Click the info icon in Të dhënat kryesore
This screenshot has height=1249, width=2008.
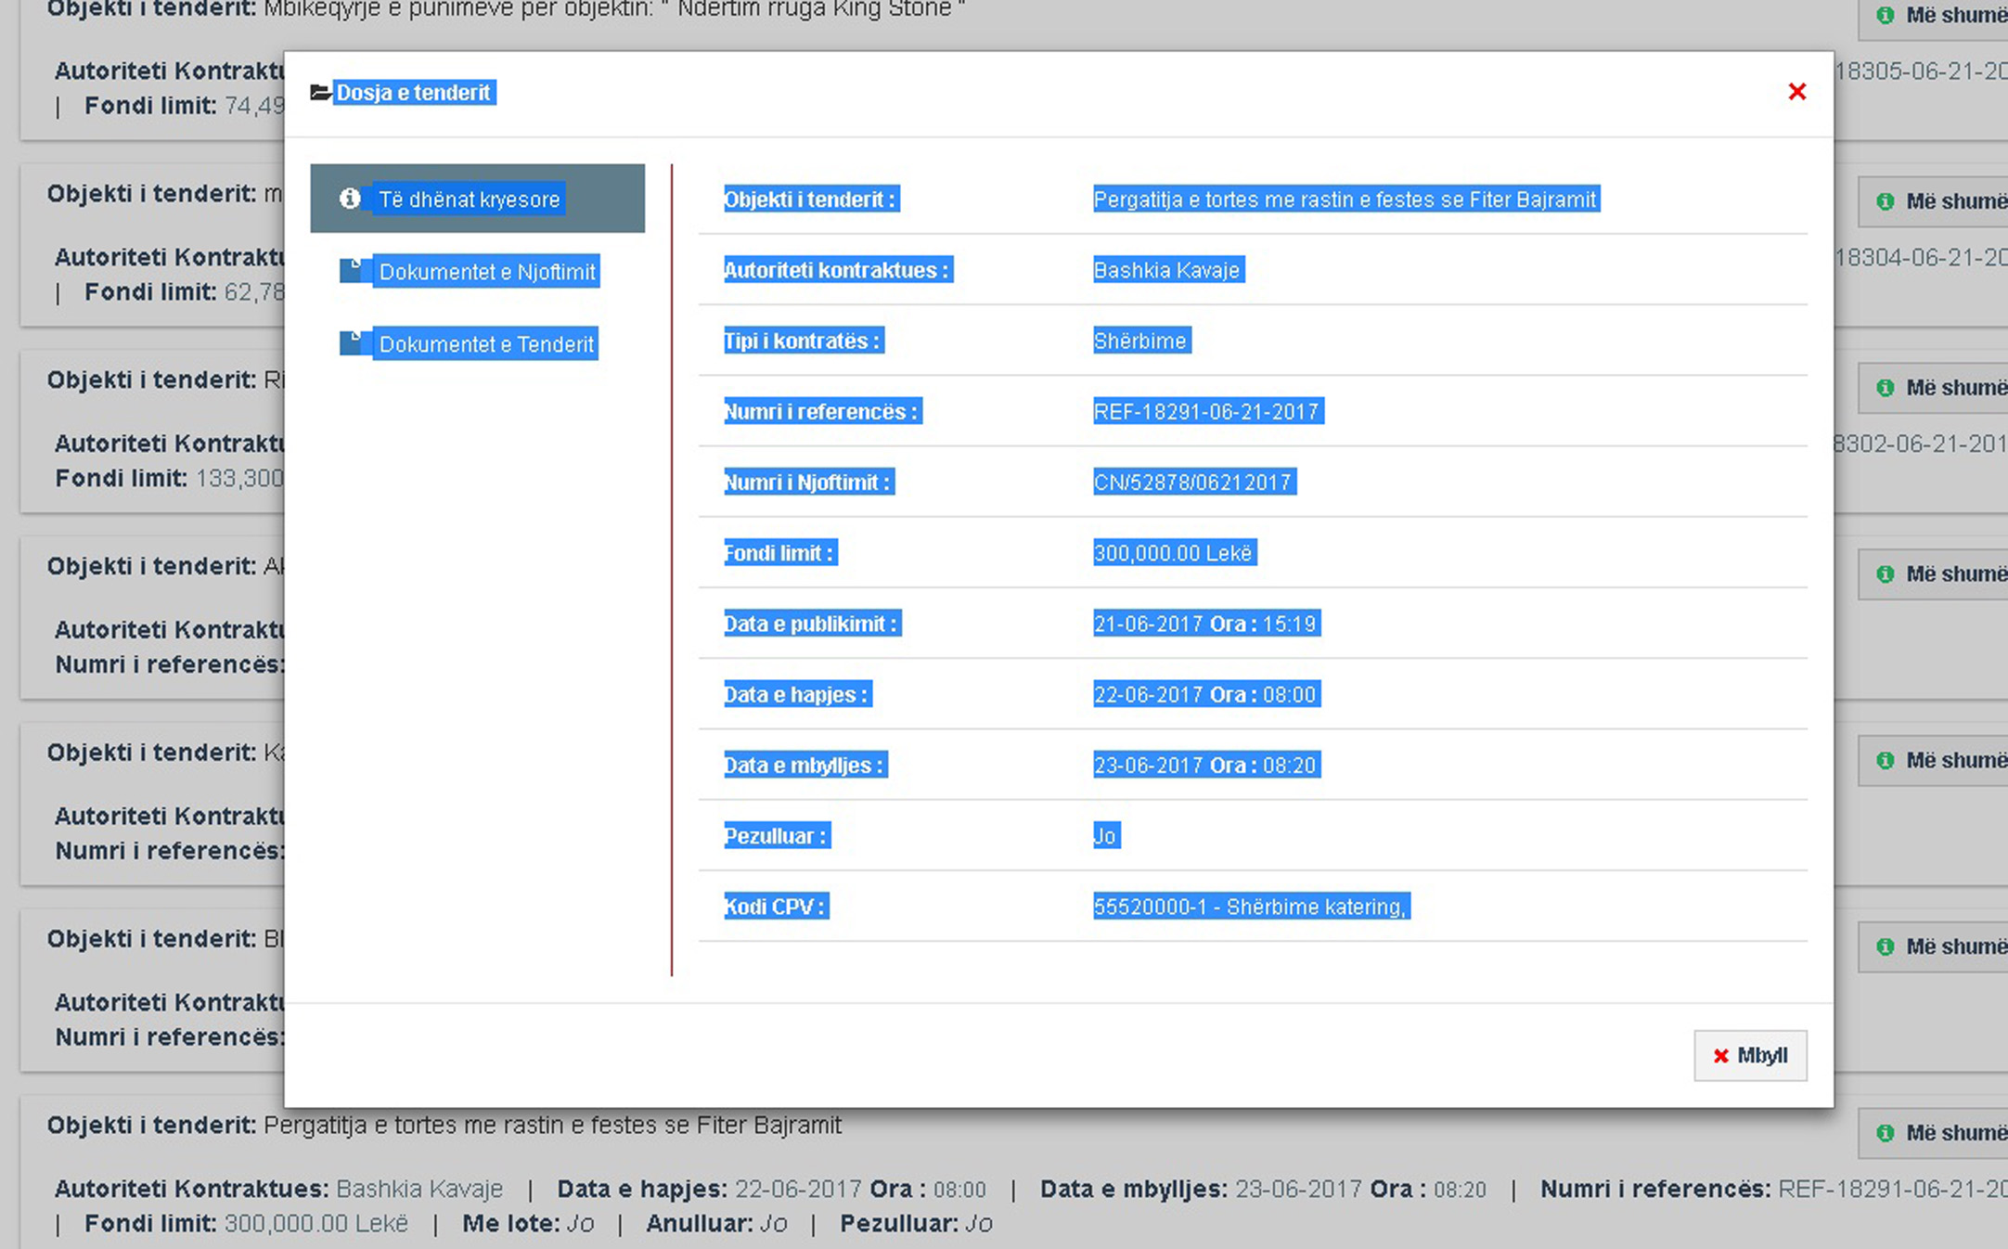(x=350, y=199)
